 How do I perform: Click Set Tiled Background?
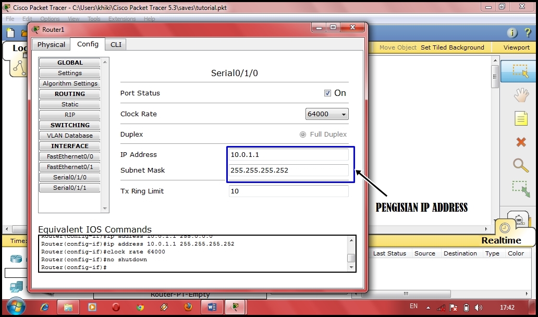452,47
